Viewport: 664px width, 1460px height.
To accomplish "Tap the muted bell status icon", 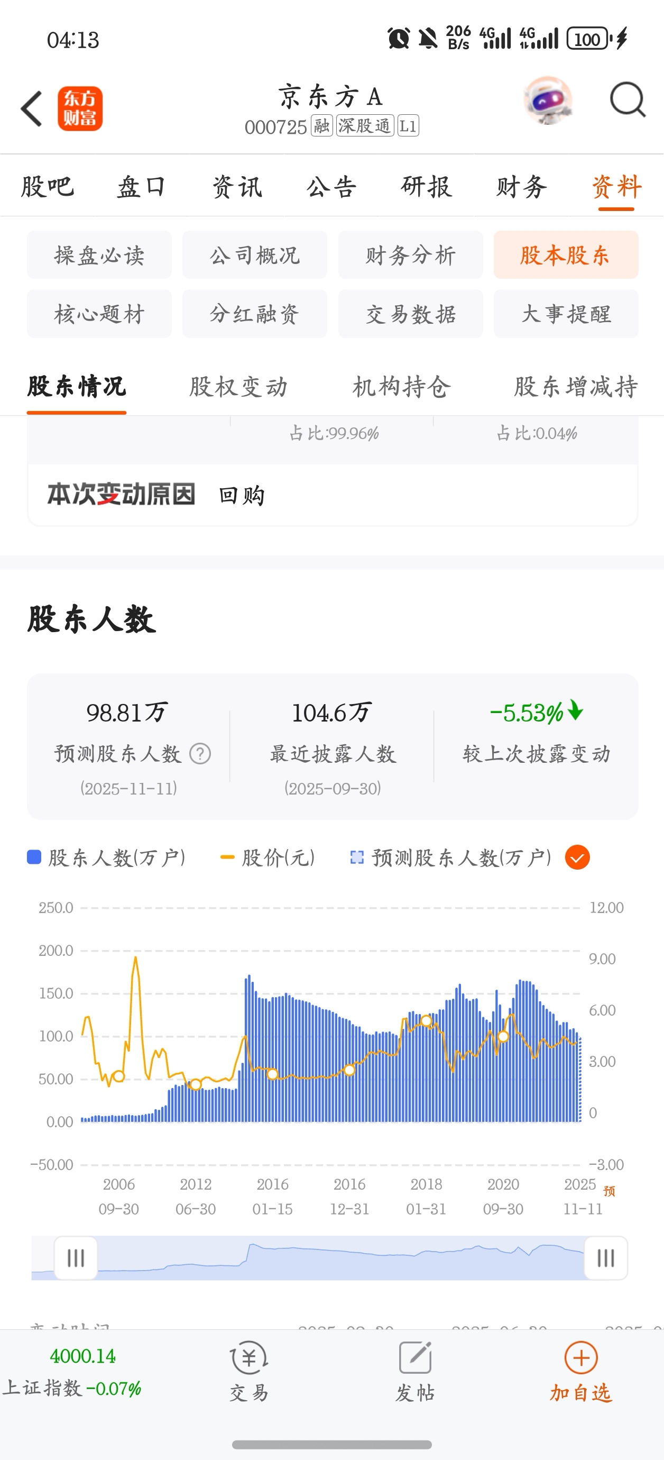I will (x=428, y=39).
